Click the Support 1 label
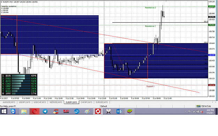The width and height of the screenshot is (218, 136). click(150, 86)
